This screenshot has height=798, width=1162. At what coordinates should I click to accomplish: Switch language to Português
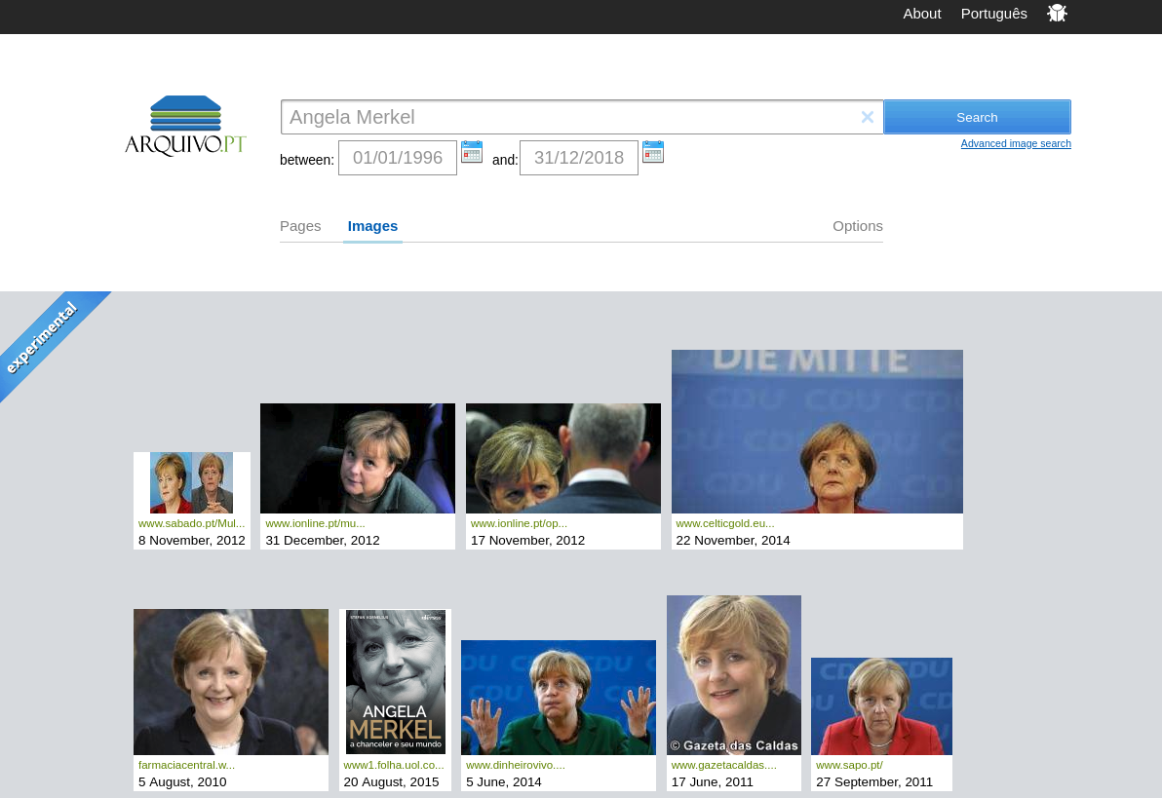coord(993,14)
